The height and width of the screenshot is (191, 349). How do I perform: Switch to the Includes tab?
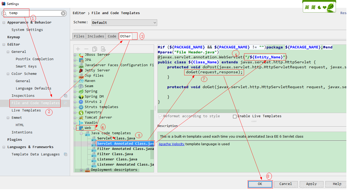(x=96, y=36)
